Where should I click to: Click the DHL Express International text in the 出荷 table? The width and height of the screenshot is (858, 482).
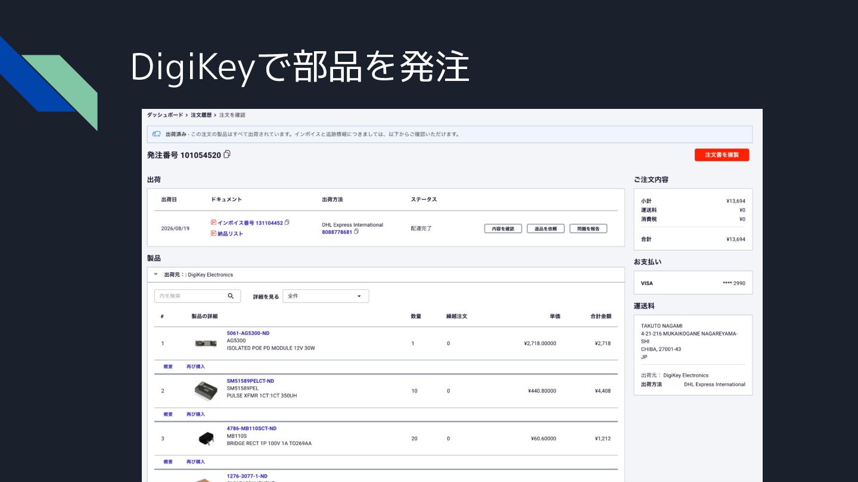tap(353, 225)
